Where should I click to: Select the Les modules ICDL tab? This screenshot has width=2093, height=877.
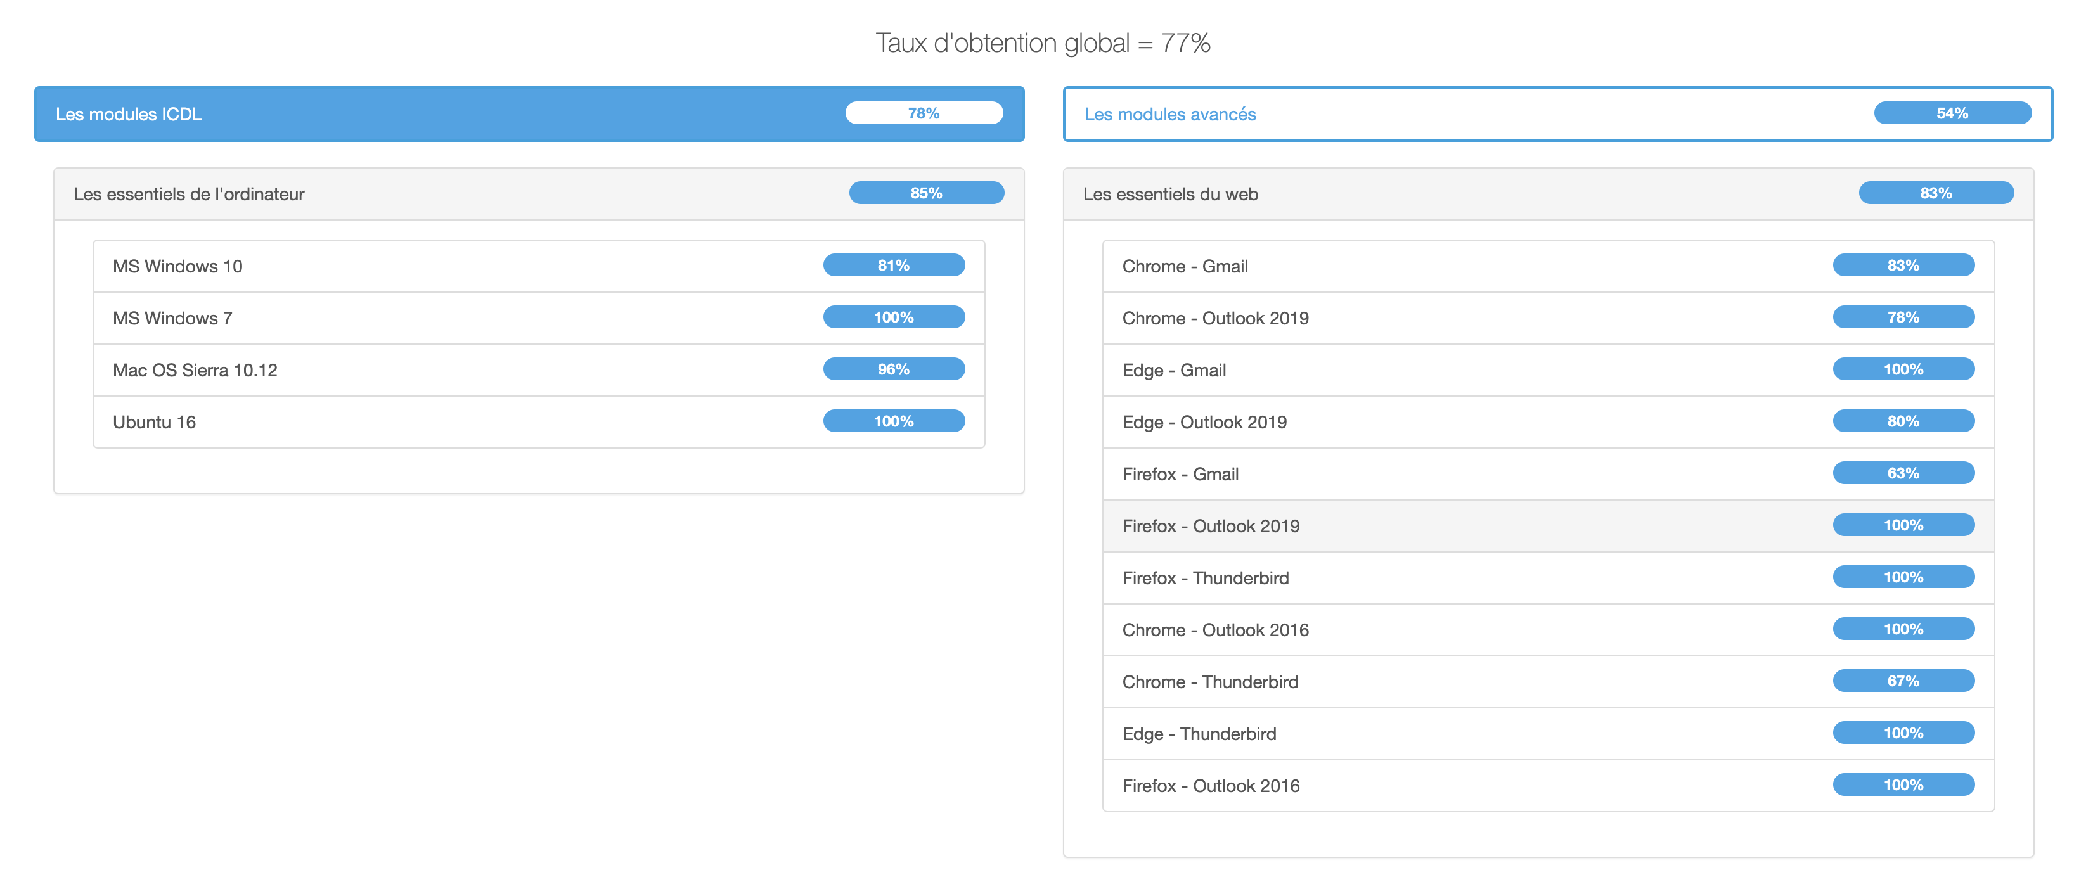point(129,115)
